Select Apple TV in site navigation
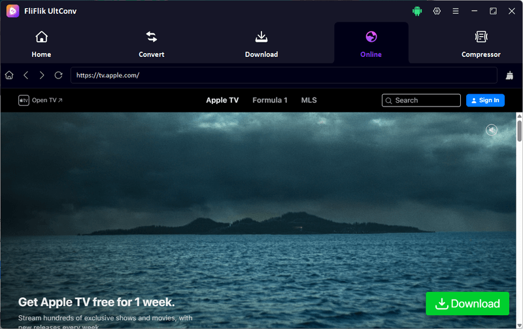523x329 pixels. click(x=222, y=100)
